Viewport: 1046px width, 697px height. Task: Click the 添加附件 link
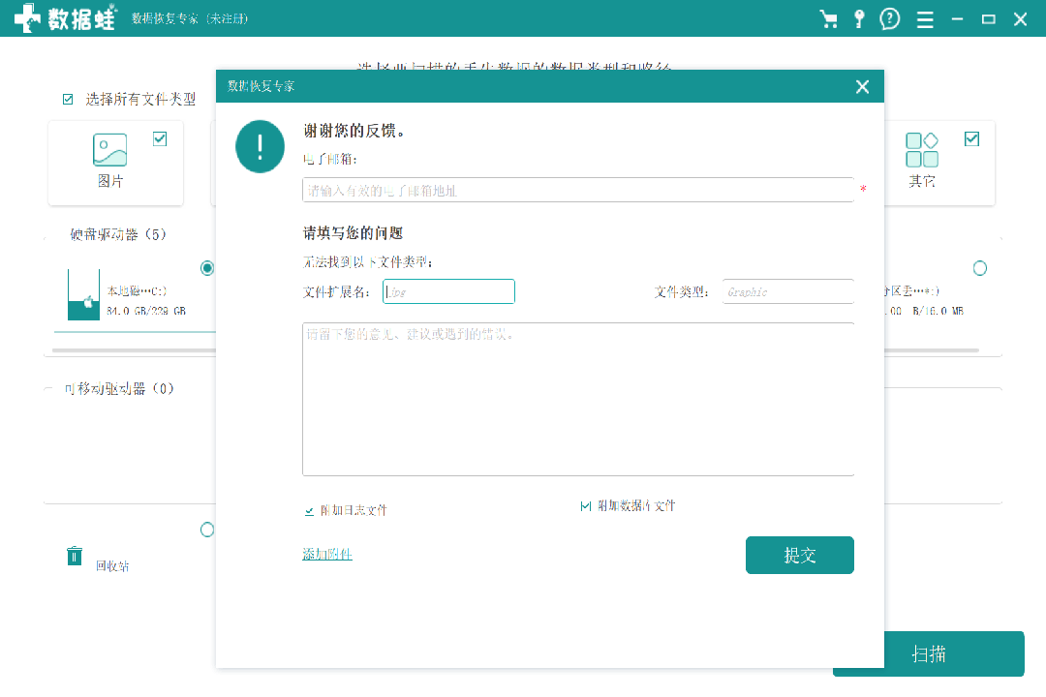point(327,555)
